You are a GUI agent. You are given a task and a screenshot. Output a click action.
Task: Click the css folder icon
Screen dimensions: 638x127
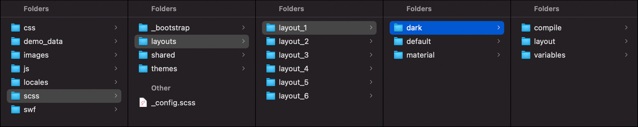click(x=16, y=28)
